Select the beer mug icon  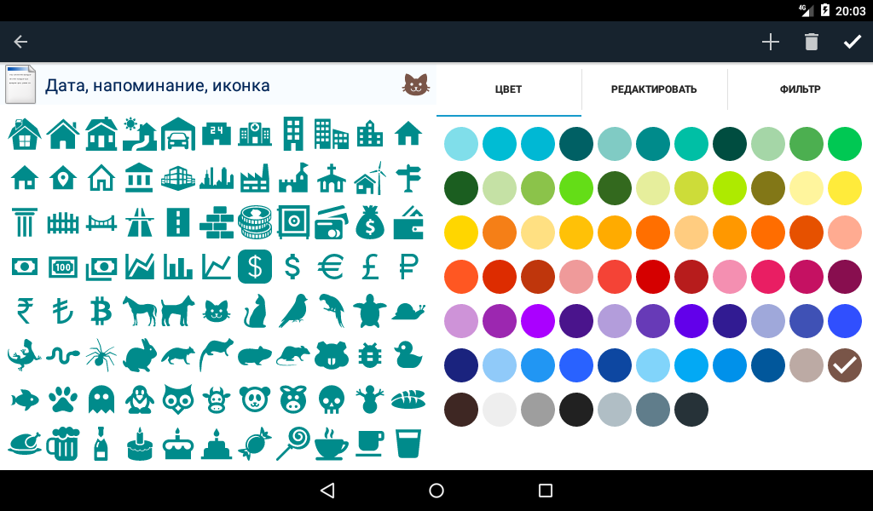coord(62,444)
